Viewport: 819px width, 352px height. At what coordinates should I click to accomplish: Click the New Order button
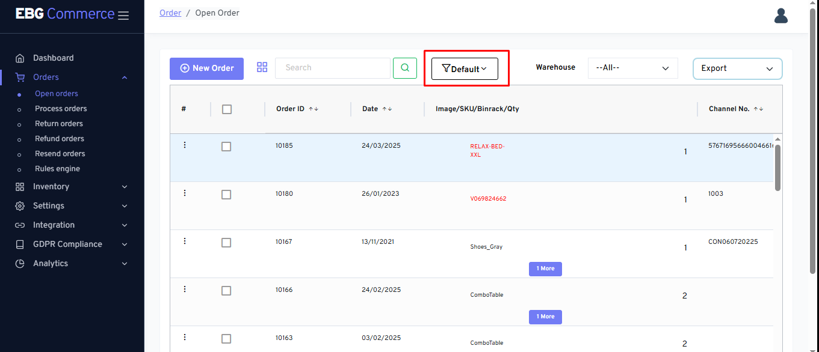click(x=206, y=68)
